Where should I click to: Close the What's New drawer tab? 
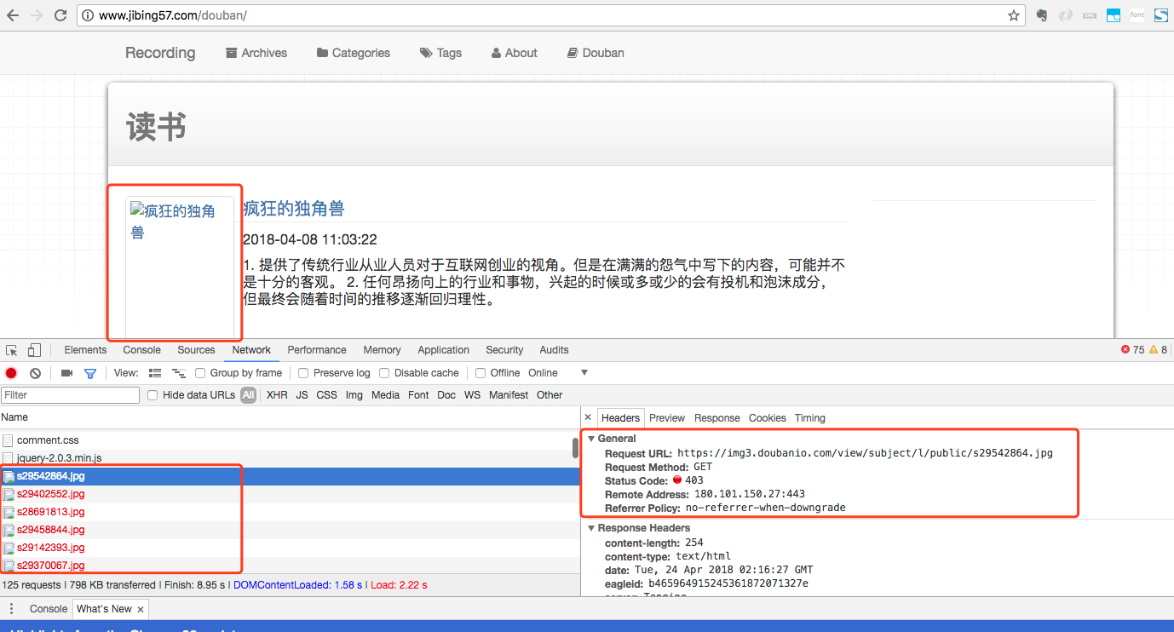pos(141,609)
